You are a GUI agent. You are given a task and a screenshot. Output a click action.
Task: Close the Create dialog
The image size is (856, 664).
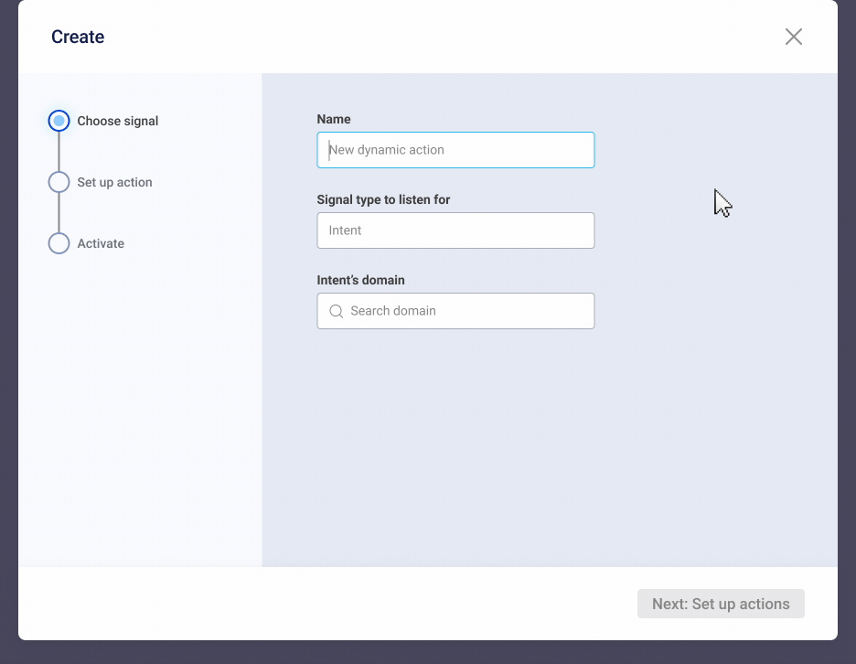tap(793, 37)
